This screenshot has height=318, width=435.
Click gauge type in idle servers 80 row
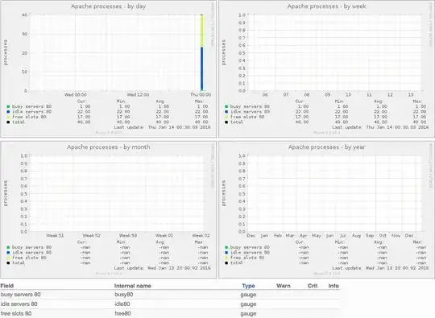tap(248, 304)
